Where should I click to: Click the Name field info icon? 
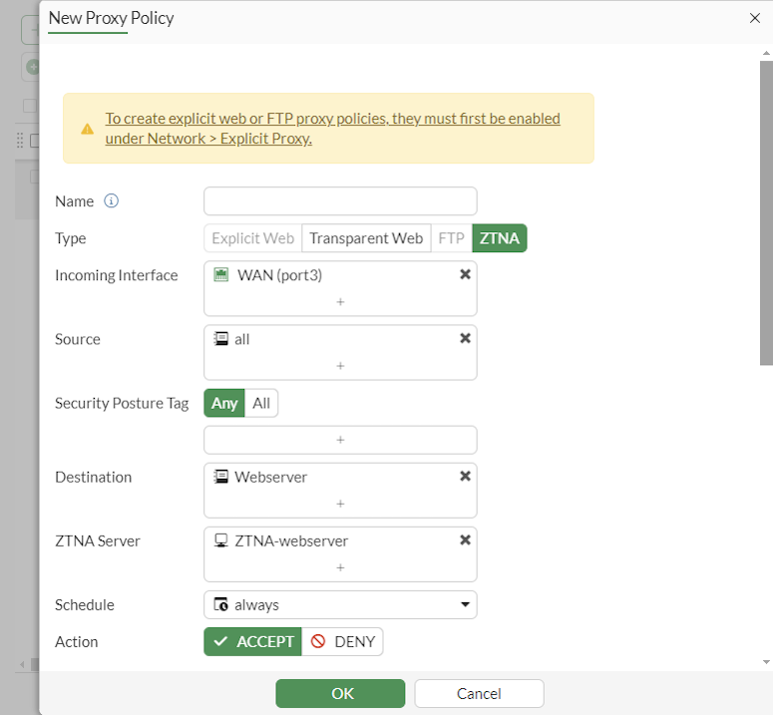pos(112,201)
